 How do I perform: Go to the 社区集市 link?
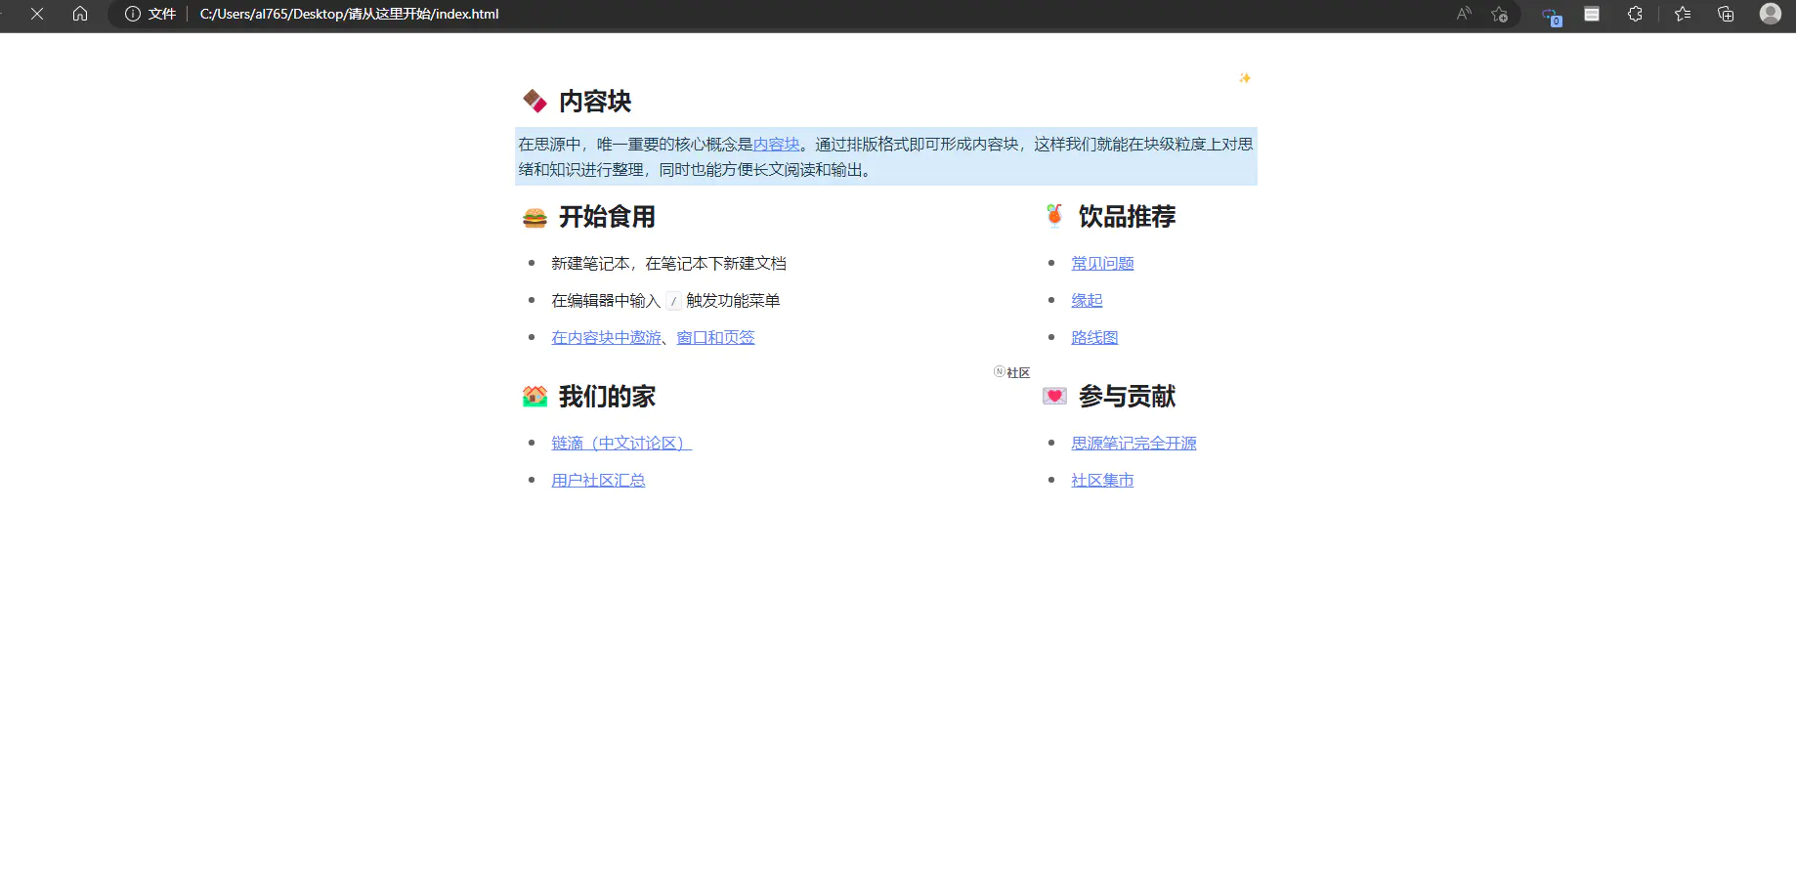(x=1102, y=481)
